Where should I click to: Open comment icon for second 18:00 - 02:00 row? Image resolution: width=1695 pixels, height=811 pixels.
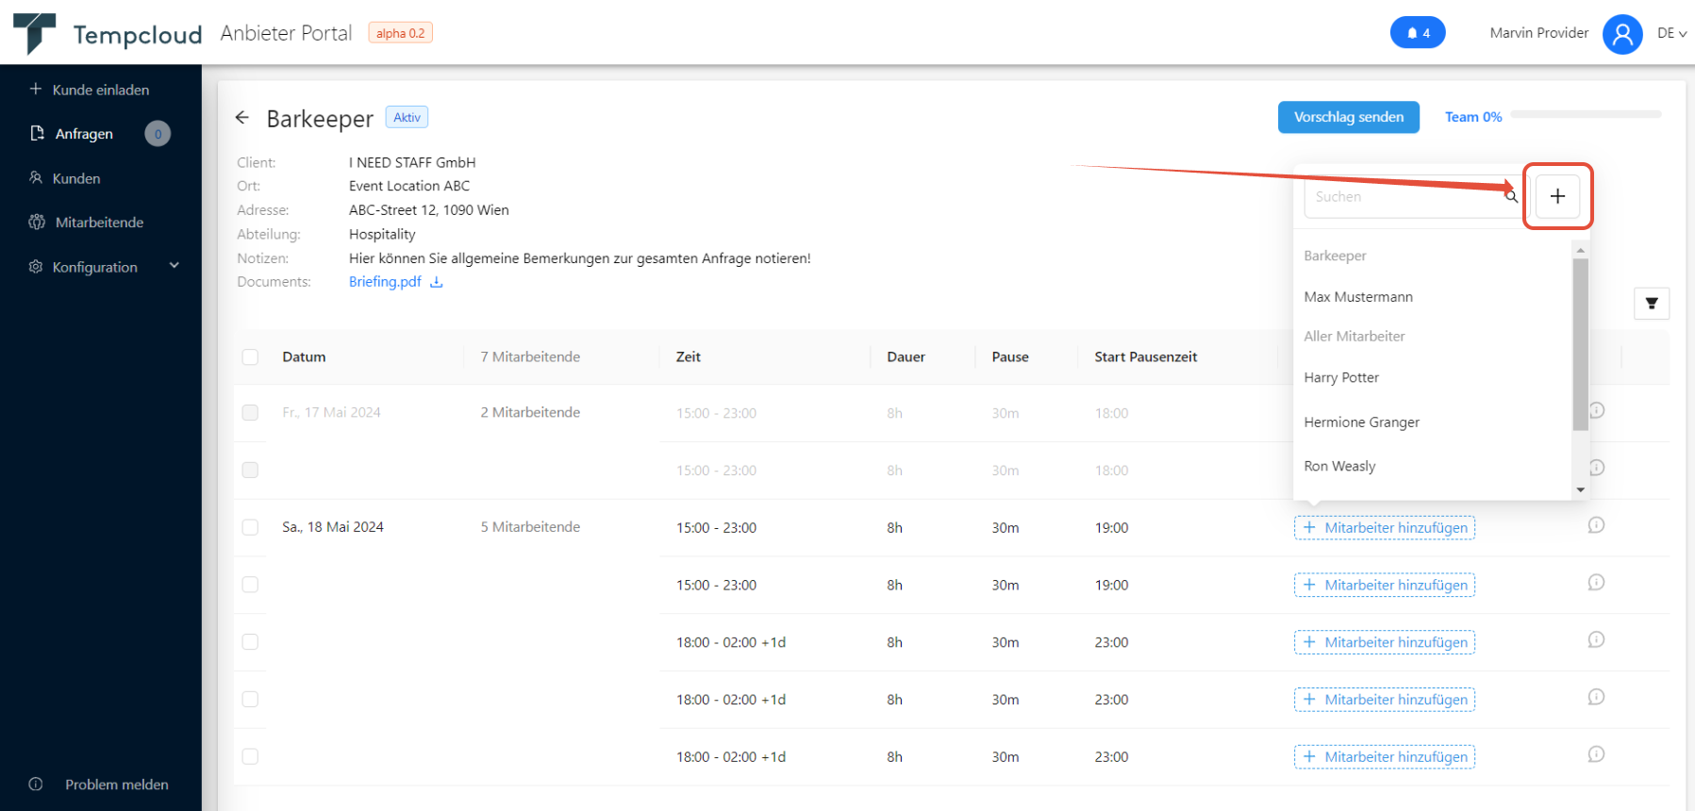(x=1596, y=697)
